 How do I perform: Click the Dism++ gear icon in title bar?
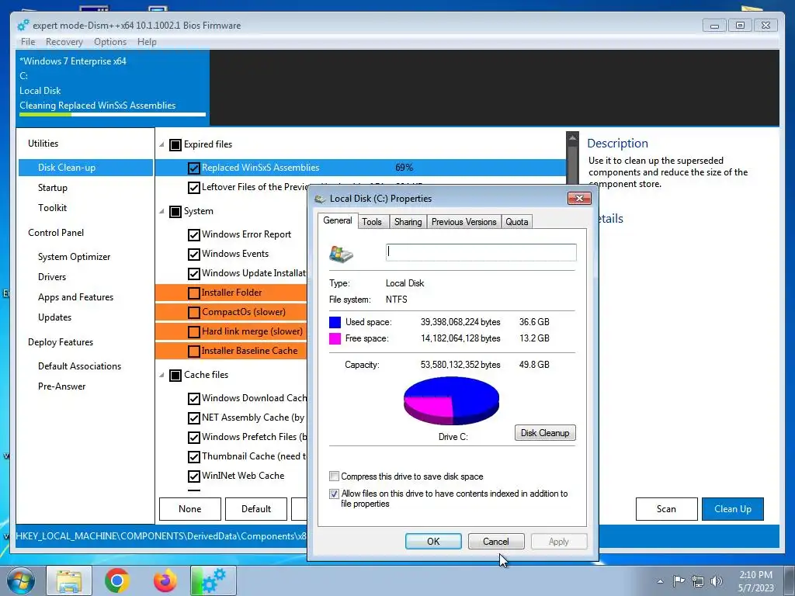tap(23, 26)
